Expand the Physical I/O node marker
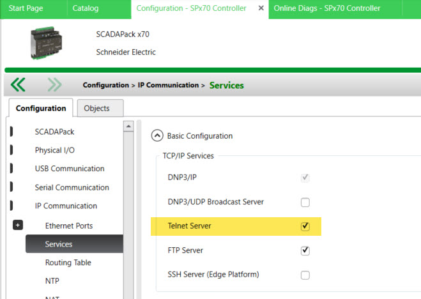Screen dimensions: 421x299 [x=11, y=150]
